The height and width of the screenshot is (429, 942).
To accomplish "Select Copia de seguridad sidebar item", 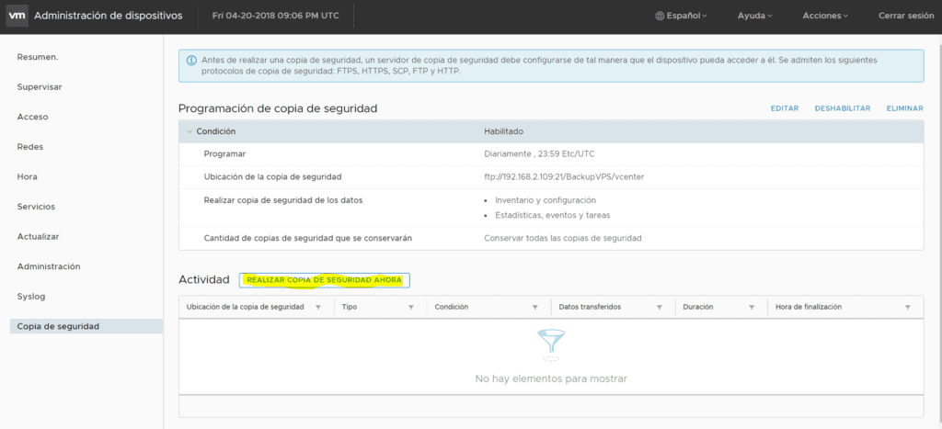I will pyautogui.click(x=86, y=326).
